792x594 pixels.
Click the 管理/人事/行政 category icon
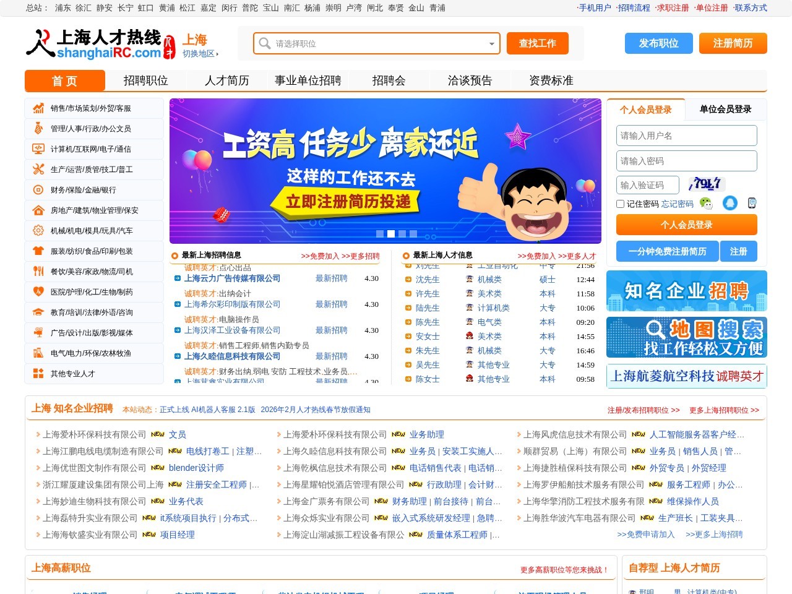point(38,129)
